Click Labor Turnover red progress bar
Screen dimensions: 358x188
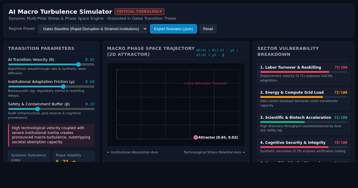pos(294,72)
